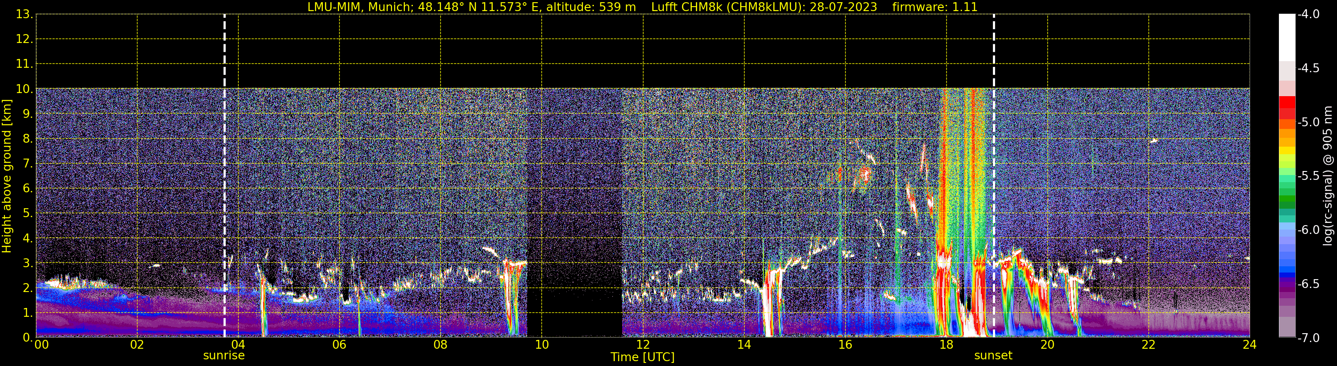1337x366 pixels.
Task: Click the time axis tick label "00"
Action: tap(42, 345)
